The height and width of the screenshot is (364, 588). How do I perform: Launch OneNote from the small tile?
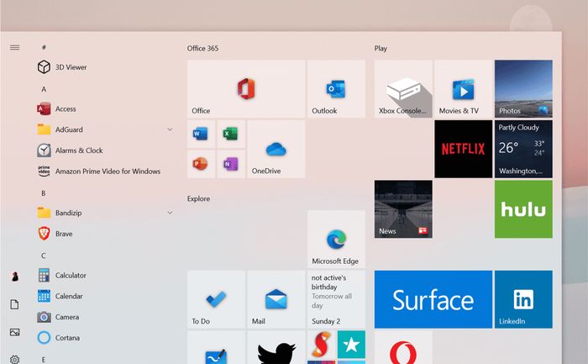pyautogui.click(x=231, y=164)
